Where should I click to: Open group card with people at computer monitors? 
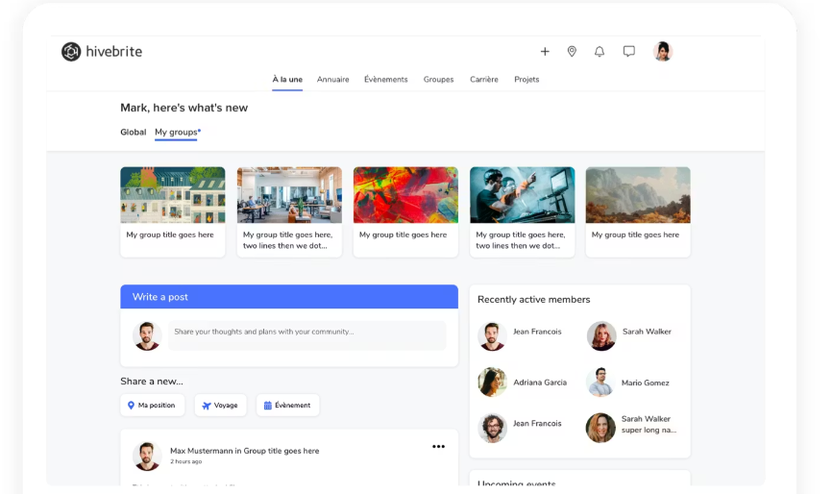pyautogui.click(x=523, y=212)
